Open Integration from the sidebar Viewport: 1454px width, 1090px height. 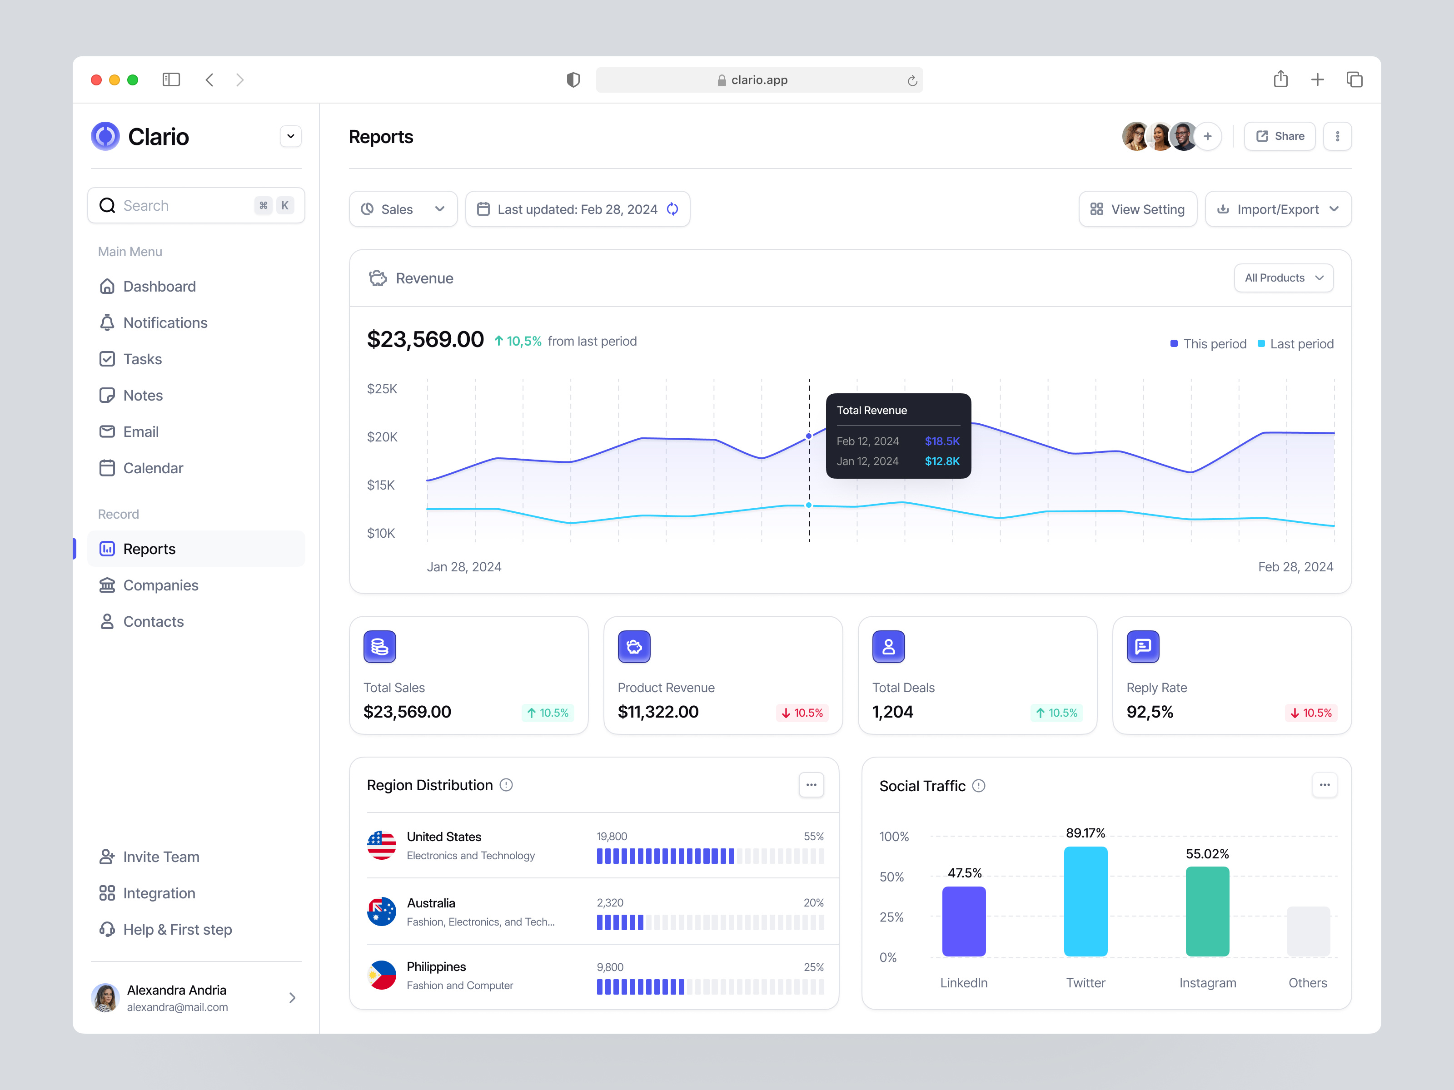[159, 893]
